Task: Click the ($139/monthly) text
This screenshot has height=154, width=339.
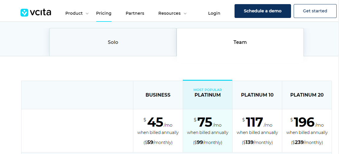Action: click(x=257, y=143)
